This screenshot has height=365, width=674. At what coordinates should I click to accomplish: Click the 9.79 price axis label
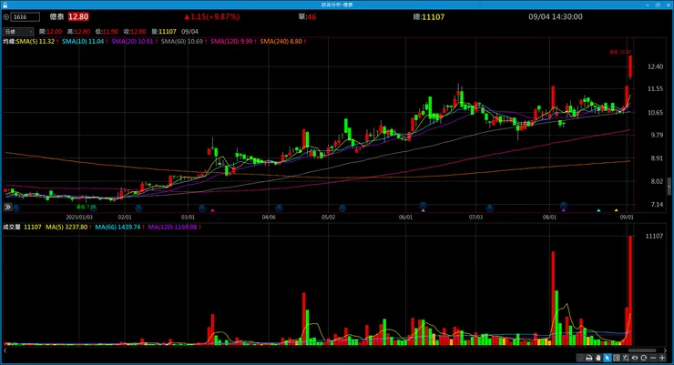click(x=657, y=135)
